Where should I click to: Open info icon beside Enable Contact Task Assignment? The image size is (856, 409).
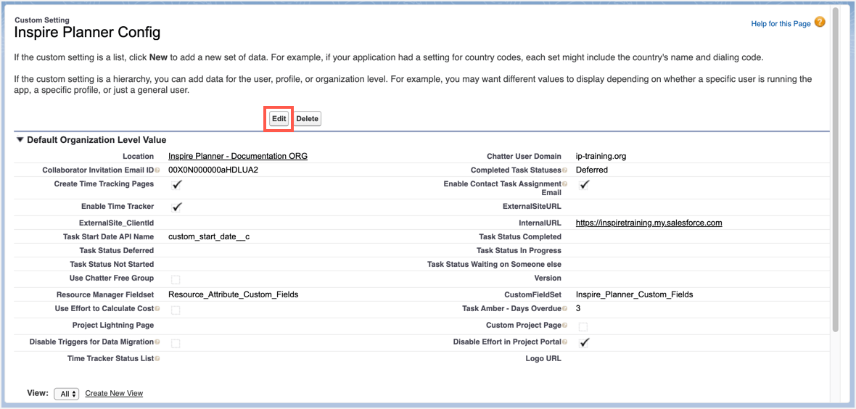[x=564, y=184]
